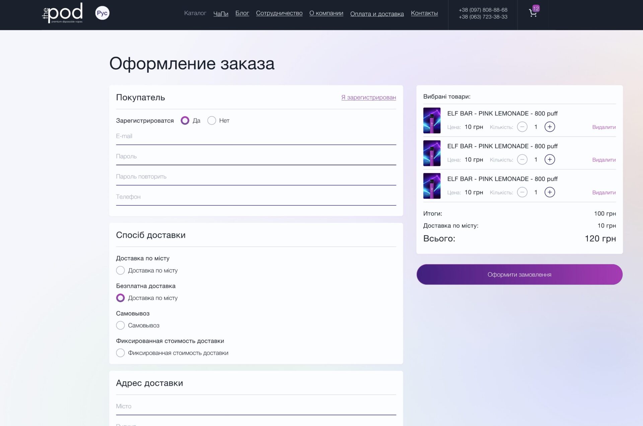Go to Блог in the navigation
Viewport: 643px width, 426px height.
[x=242, y=13]
